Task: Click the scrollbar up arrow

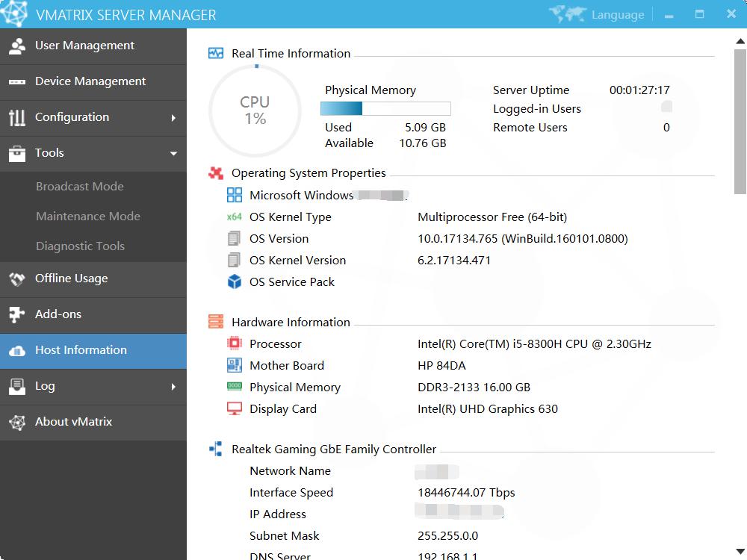Action: [740, 41]
